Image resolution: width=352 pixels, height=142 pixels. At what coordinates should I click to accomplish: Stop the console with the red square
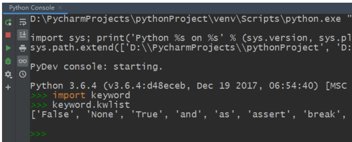click(8, 35)
